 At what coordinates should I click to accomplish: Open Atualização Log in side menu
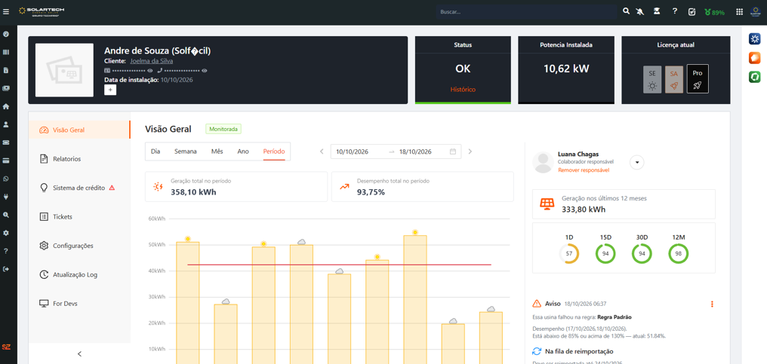[79, 274]
